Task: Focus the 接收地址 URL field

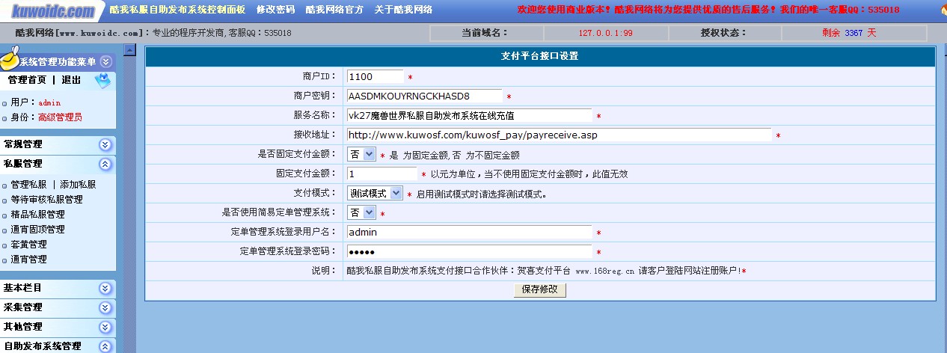Action: pos(558,135)
